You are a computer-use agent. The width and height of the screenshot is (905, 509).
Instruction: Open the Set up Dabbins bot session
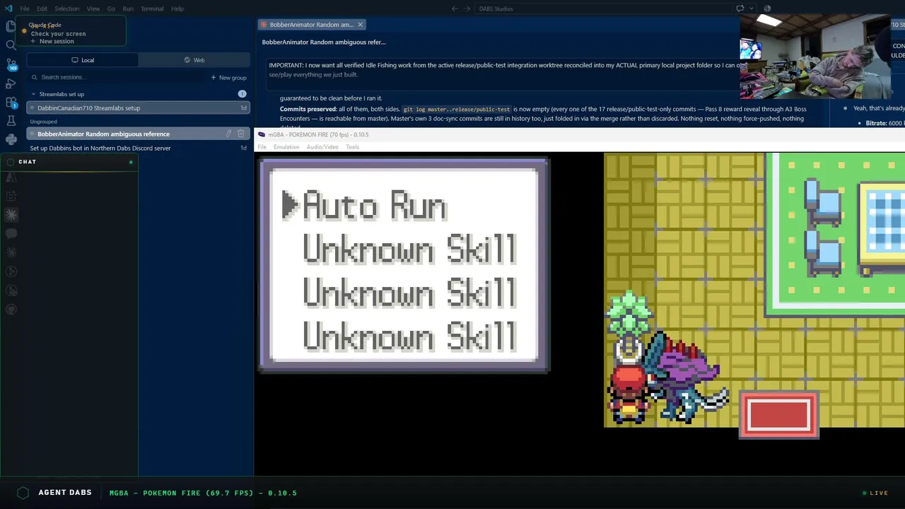(x=138, y=148)
